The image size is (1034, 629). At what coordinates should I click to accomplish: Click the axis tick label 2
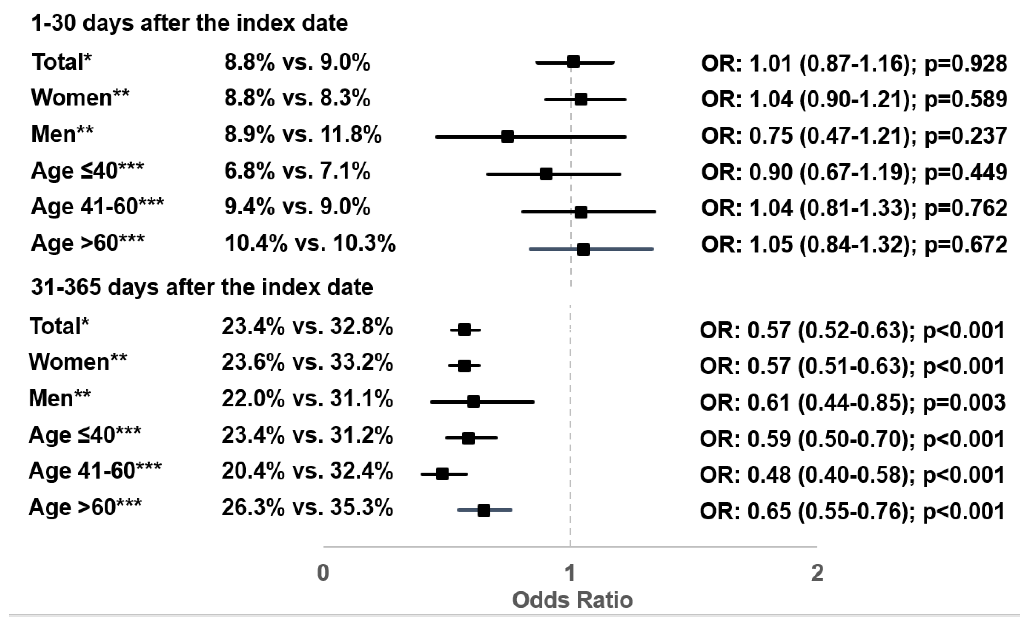[x=817, y=573]
